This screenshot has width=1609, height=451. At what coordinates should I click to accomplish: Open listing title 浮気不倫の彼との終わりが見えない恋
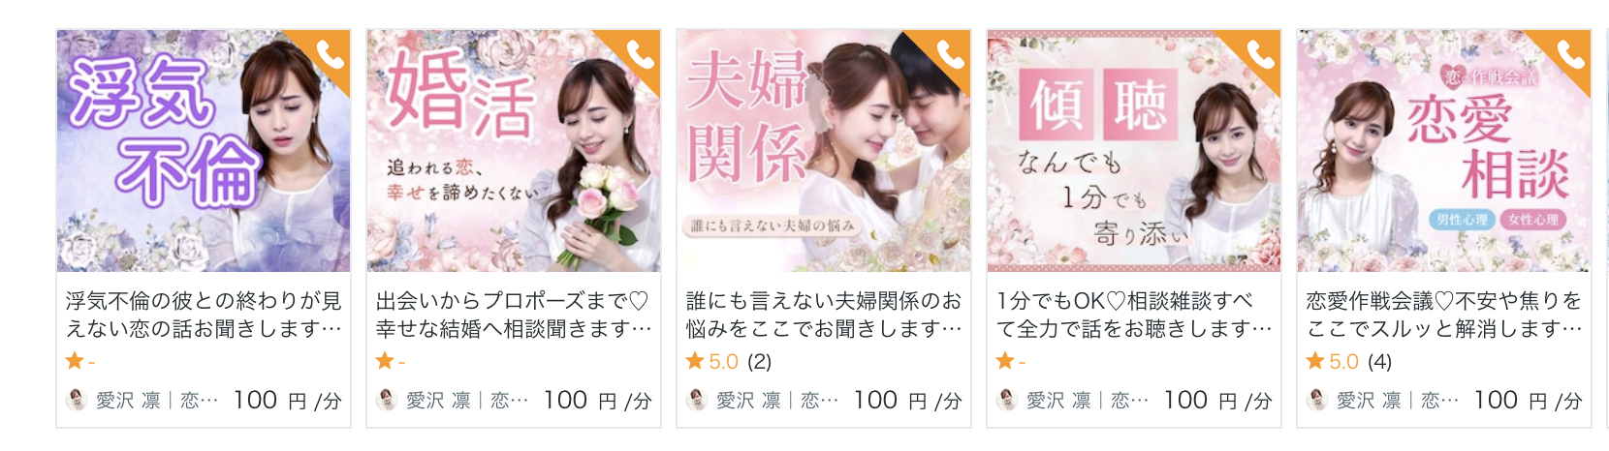click(x=204, y=315)
